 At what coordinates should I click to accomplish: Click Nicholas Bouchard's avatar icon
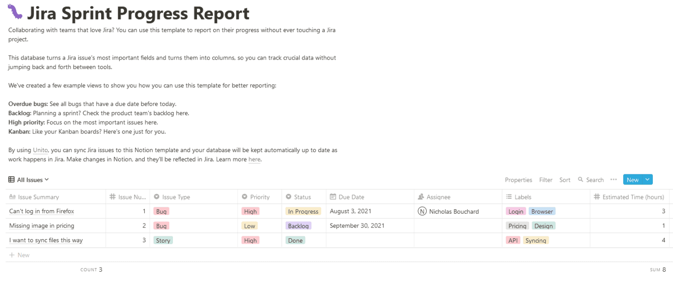coord(422,211)
